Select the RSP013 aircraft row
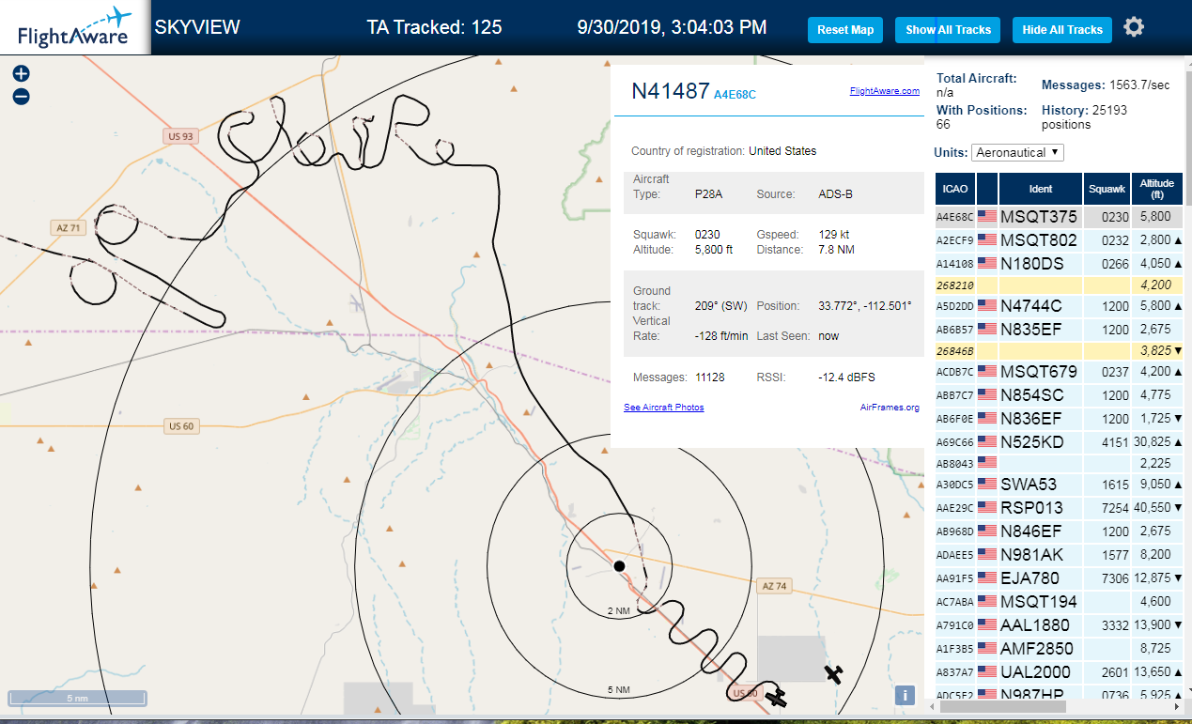Image resolution: width=1192 pixels, height=724 pixels. pos(1059,508)
